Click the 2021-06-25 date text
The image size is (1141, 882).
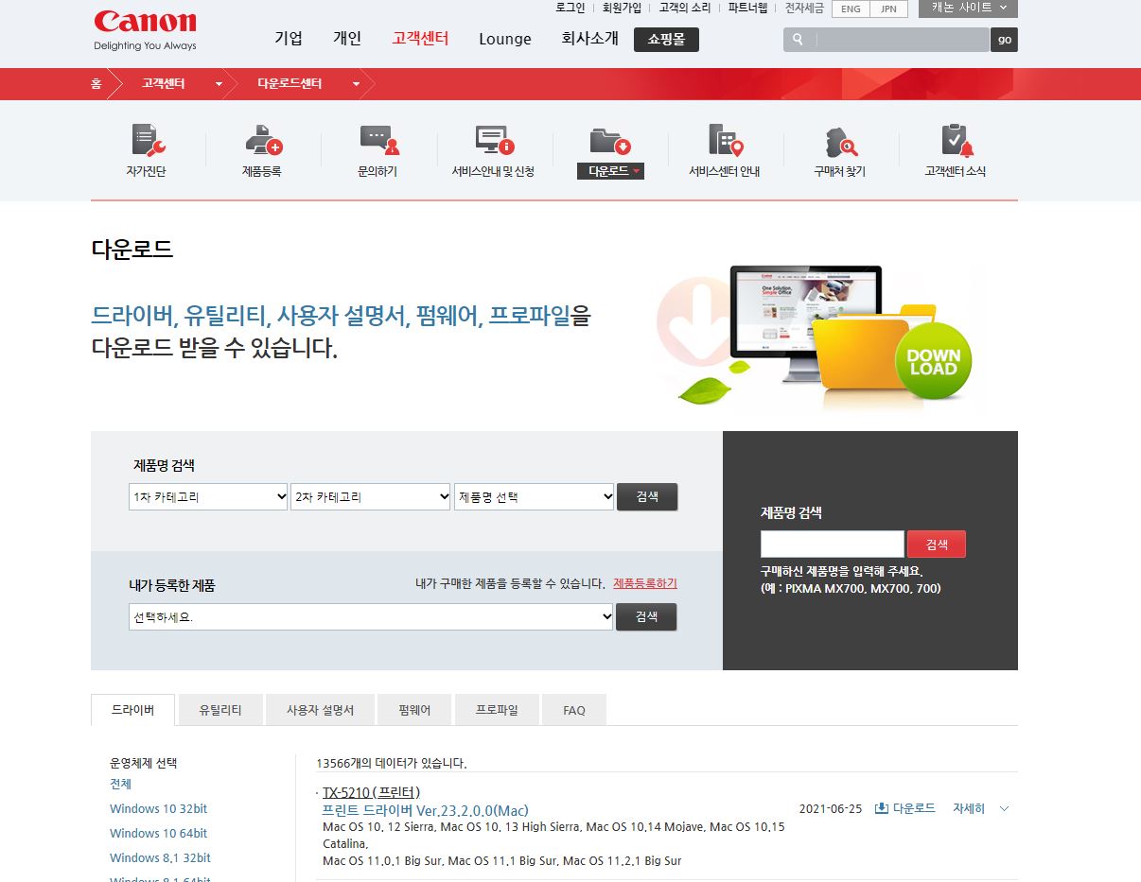click(x=831, y=809)
